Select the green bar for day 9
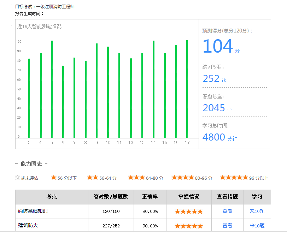Viewport: 287px width, 232px height. (96, 91)
